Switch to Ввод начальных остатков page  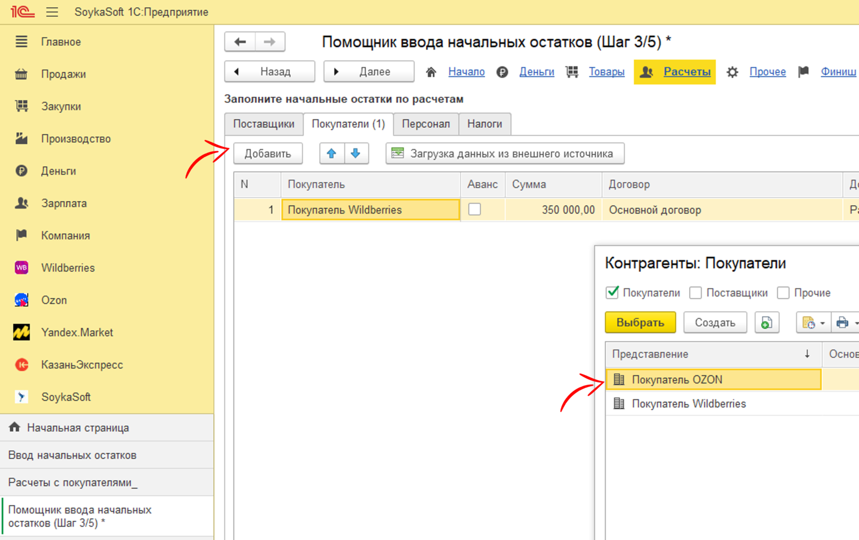[107, 455]
